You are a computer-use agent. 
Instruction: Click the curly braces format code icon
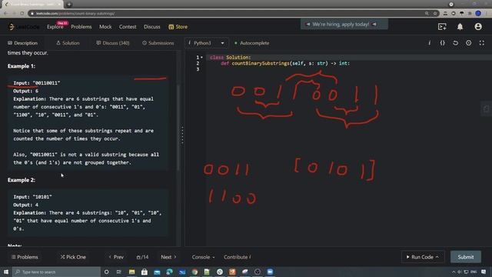(x=443, y=43)
